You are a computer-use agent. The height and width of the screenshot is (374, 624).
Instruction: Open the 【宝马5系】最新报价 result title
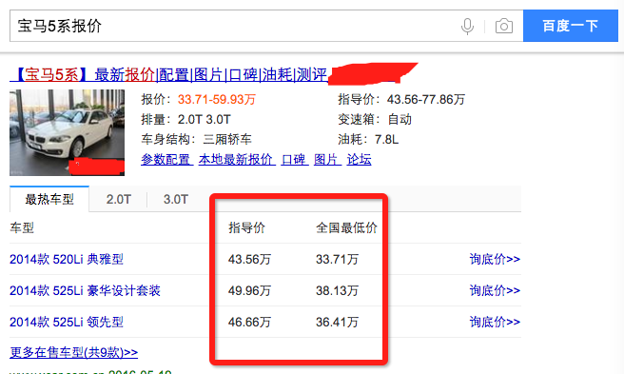[x=169, y=74]
